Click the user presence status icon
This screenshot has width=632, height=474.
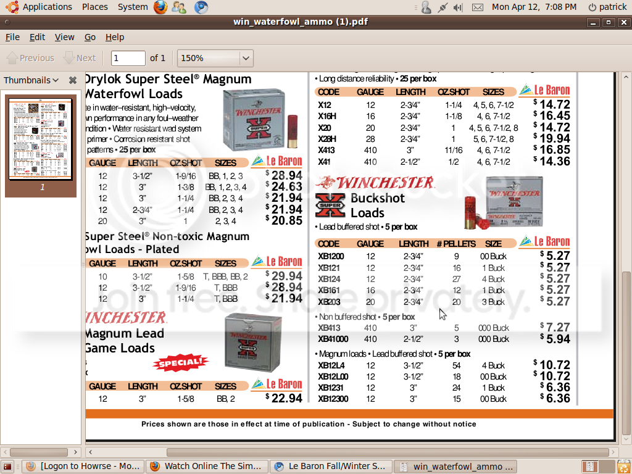coord(426,7)
